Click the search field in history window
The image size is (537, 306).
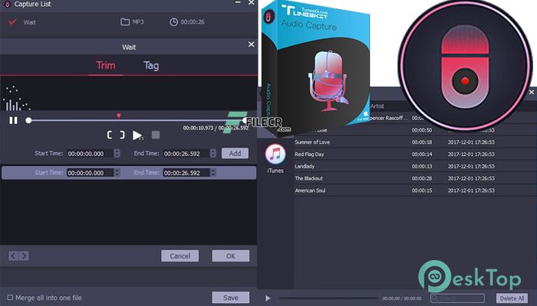tap(457, 298)
